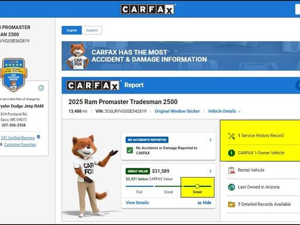This screenshot has height=225, width=300.
Task: Click the $3,431 below CARFAX Value text
Action: click(149, 179)
